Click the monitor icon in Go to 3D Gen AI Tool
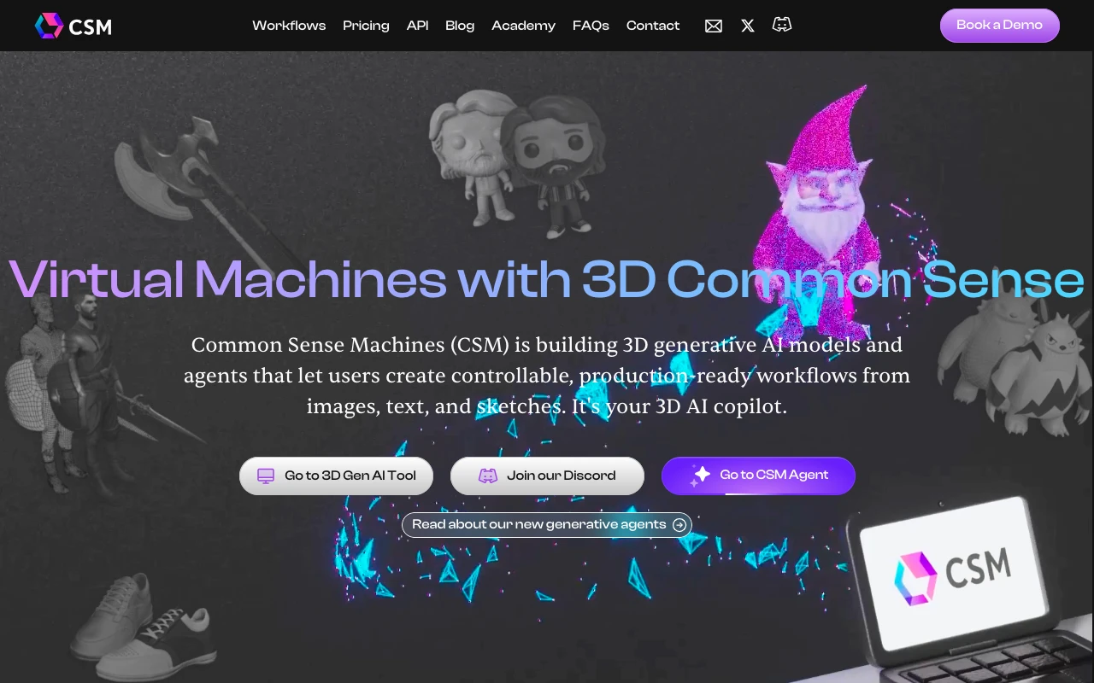The image size is (1094, 683). (265, 476)
